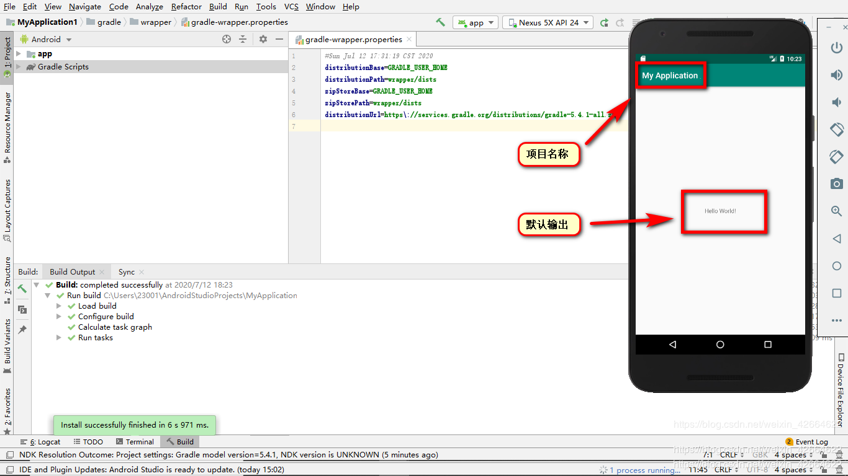
Task: Open the Refactor menu
Action: coord(186,6)
